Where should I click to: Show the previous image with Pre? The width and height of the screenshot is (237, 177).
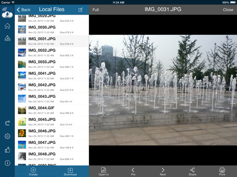pos(133,172)
